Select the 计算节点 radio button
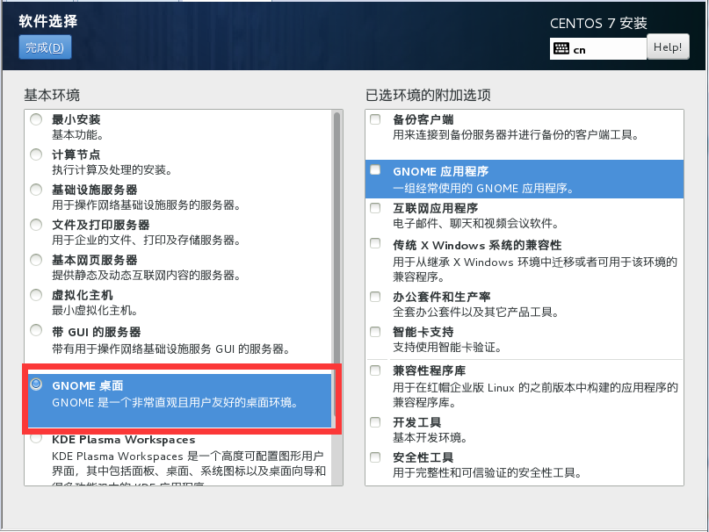 36,155
